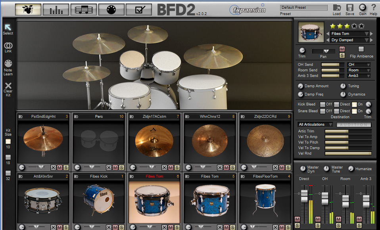Open Help question mark
Image resolution: width=380 pixels, height=230 pixels.
374,7
